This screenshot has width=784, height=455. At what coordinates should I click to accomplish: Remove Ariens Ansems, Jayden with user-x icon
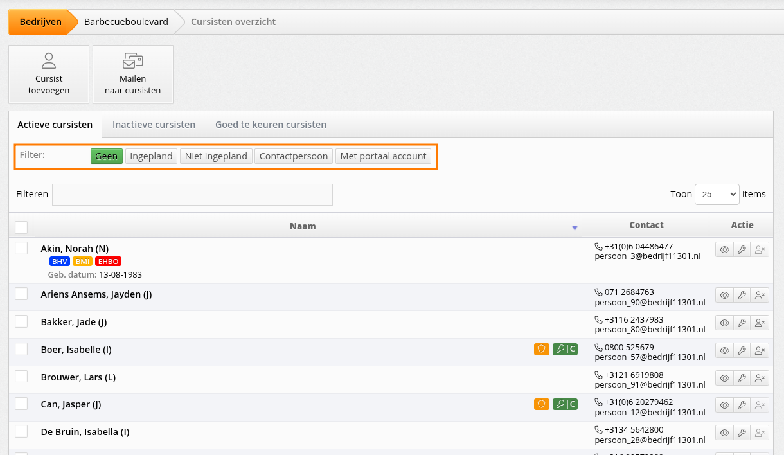point(760,296)
